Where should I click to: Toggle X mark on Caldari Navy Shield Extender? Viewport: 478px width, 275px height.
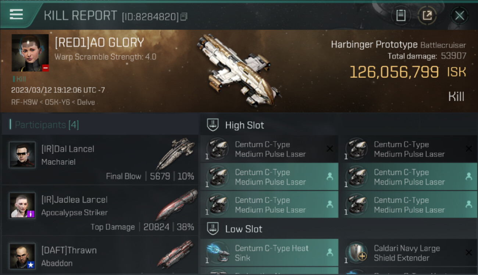click(469, 253)
